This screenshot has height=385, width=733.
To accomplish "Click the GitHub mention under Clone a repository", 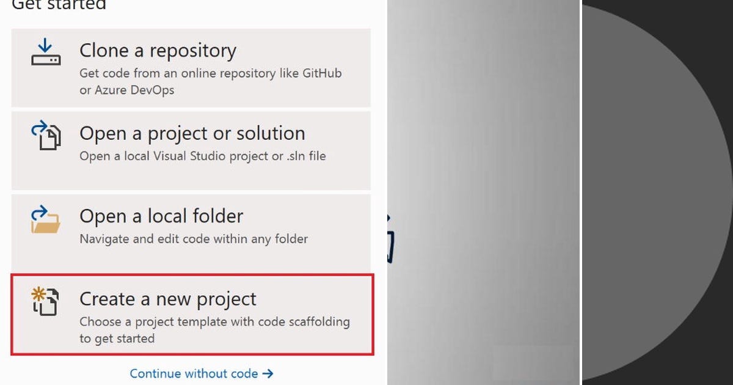I will tap(323, 73).
